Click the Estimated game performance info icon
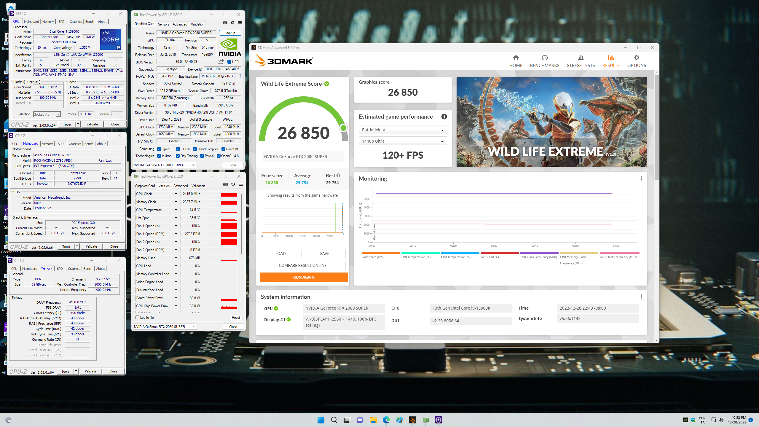759x427 pixels. [444, 117]
